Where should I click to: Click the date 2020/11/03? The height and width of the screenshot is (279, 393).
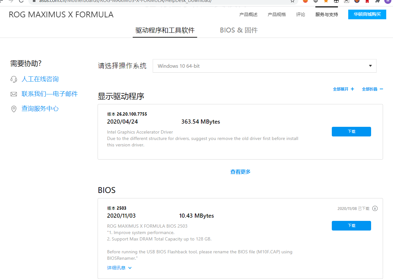coord(121,216)
